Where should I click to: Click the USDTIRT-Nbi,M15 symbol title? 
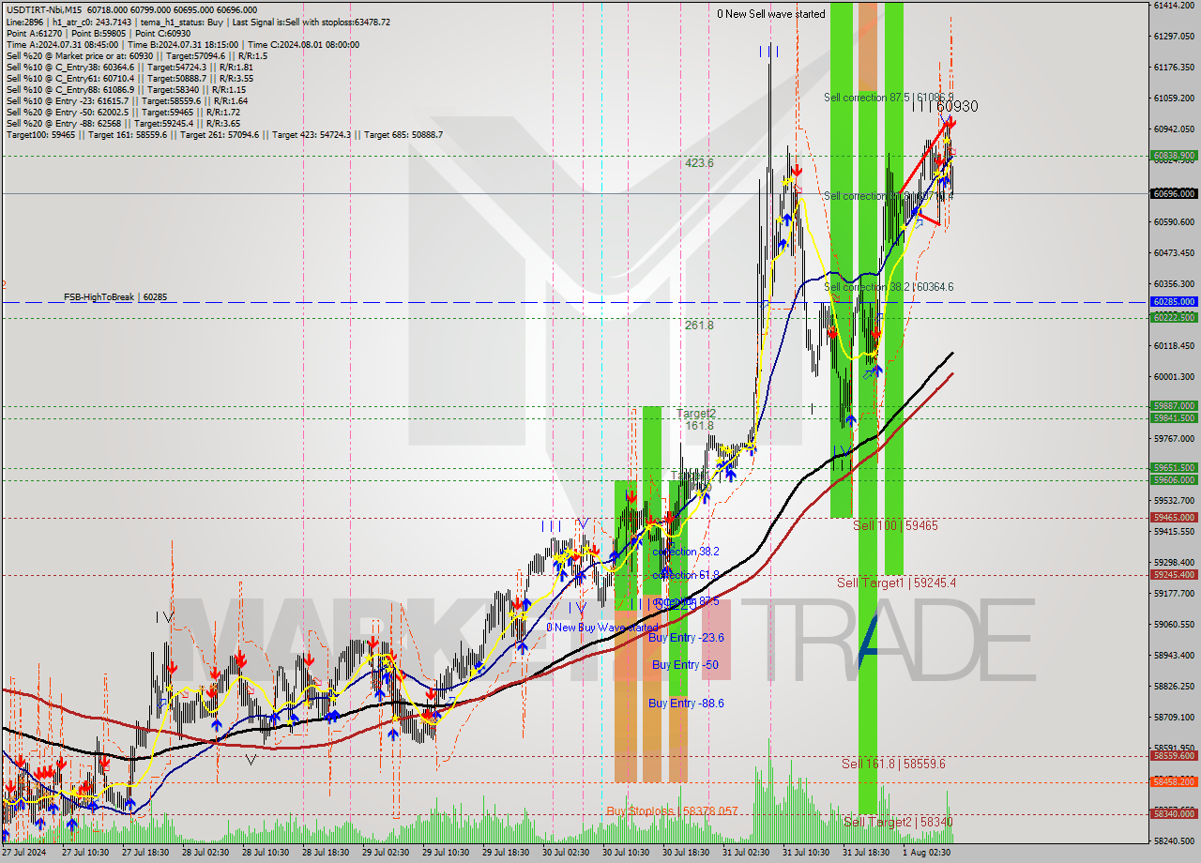pos(43,10)
